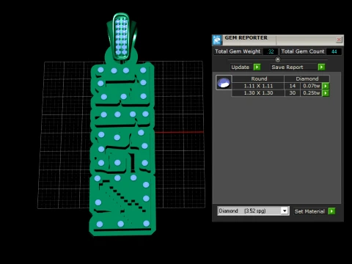
Task: Select the round gem thumbnail icon
Action: tap(224, 83)
